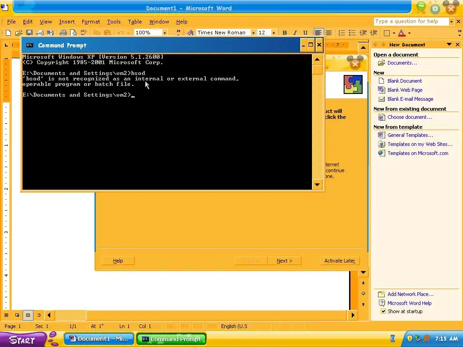The width and height of the screenshot is (463, 347).
Task: Open Templates on my Web Sites... link
Action: [x=420, y=144]
